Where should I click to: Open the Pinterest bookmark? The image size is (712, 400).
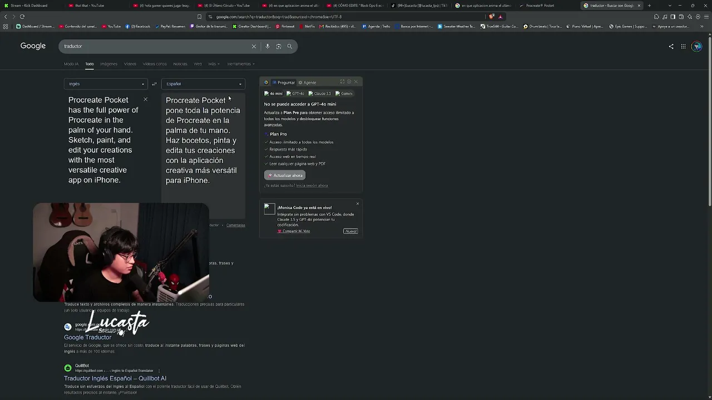point(285,26)
